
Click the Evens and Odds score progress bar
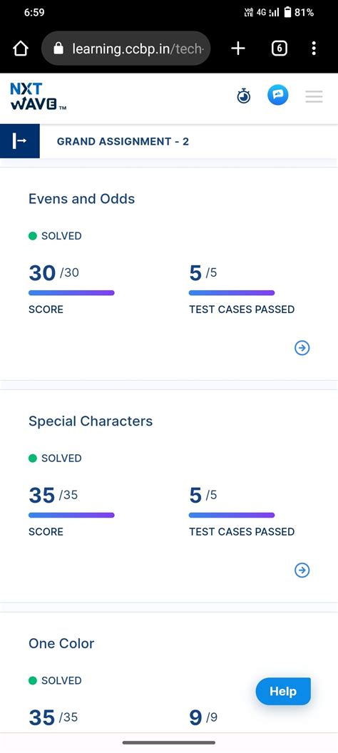(71, 293)
